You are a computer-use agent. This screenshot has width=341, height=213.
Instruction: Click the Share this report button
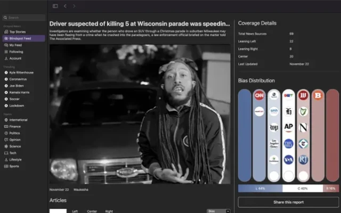pyautogui.click(x=288, y=202)
